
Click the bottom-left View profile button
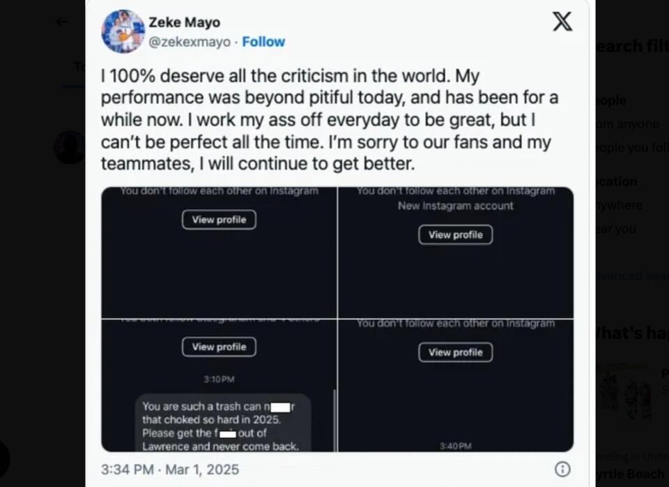click(x=219, y=347)
